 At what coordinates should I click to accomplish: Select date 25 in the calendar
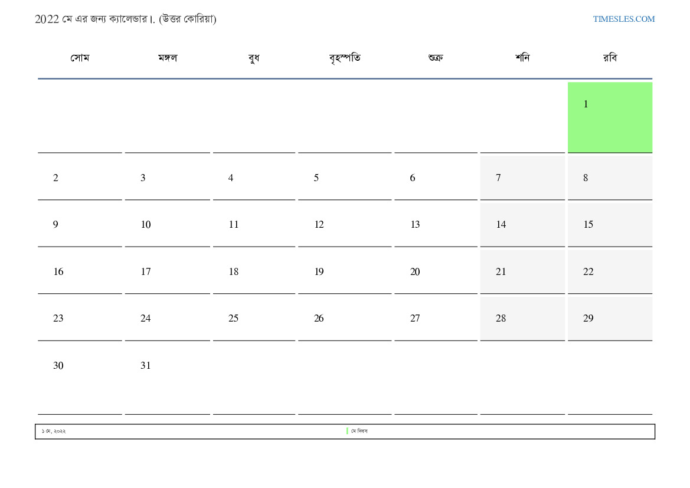254,319
